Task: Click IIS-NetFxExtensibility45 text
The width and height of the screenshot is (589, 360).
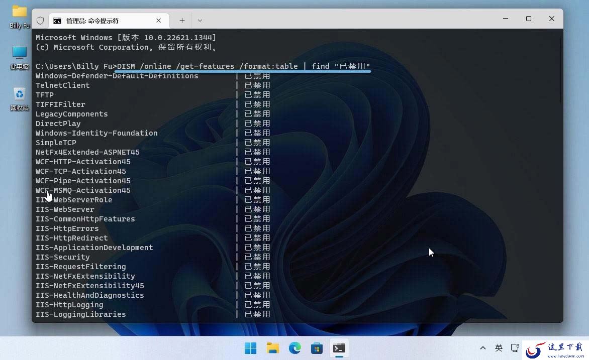Action: click(x=90, y=286)
